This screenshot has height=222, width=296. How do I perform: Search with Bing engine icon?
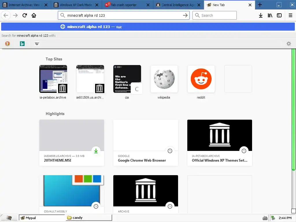coord(22,44)
